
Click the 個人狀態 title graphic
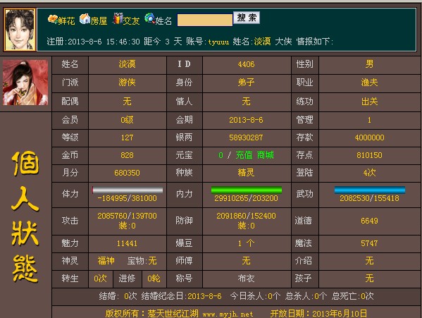coord(25,217)
